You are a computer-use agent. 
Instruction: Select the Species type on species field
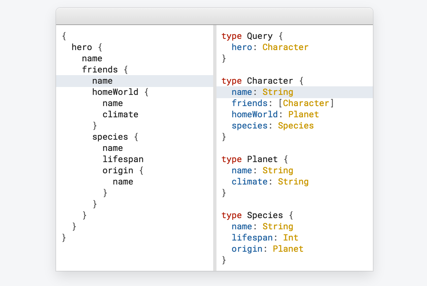pos(296,126)
